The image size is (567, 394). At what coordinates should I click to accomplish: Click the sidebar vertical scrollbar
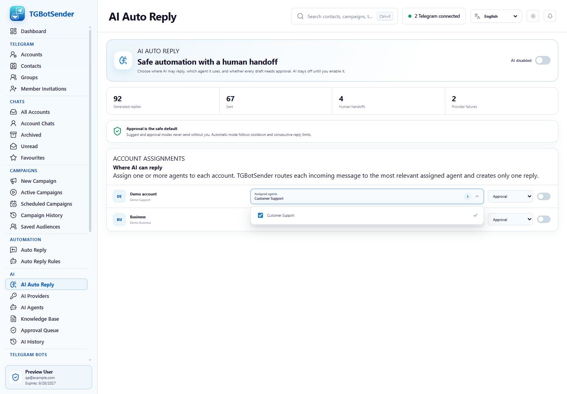coord(90,130)
